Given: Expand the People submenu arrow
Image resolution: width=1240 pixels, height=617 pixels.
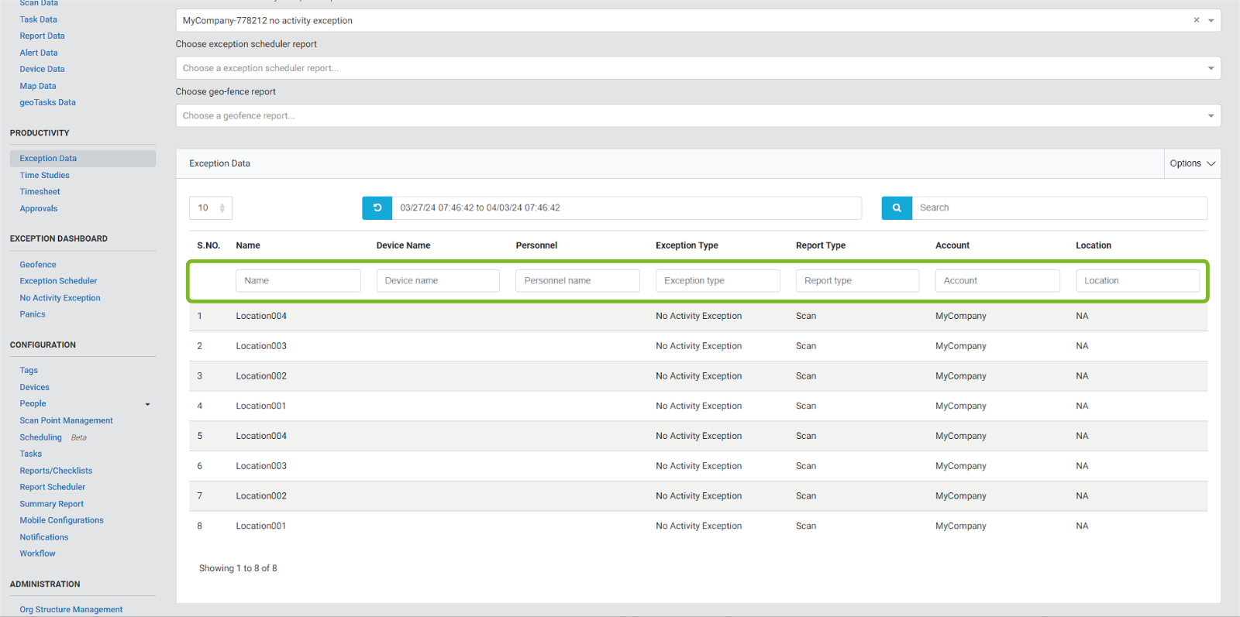Looking at the screenshot, I should tap(147, 404).
